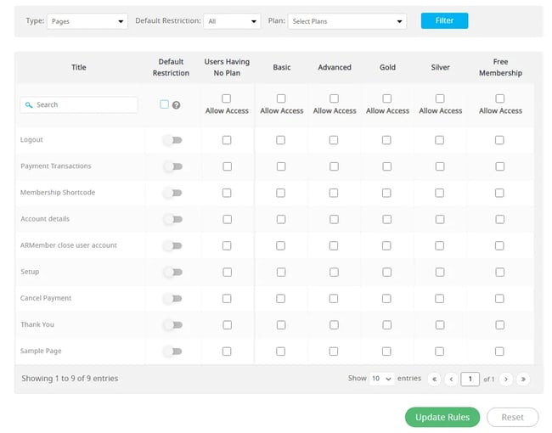Image resolution: width=552 pixels, height=433 pixels.
Task: Click the Title column header
Action: pos(78,67)
